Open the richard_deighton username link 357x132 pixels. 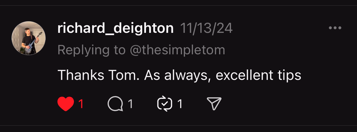pyautogui.click(x=116, y=29)
